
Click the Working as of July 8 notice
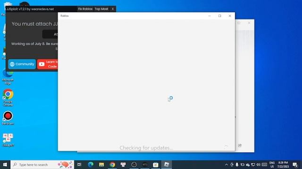(x=34, y=44)
